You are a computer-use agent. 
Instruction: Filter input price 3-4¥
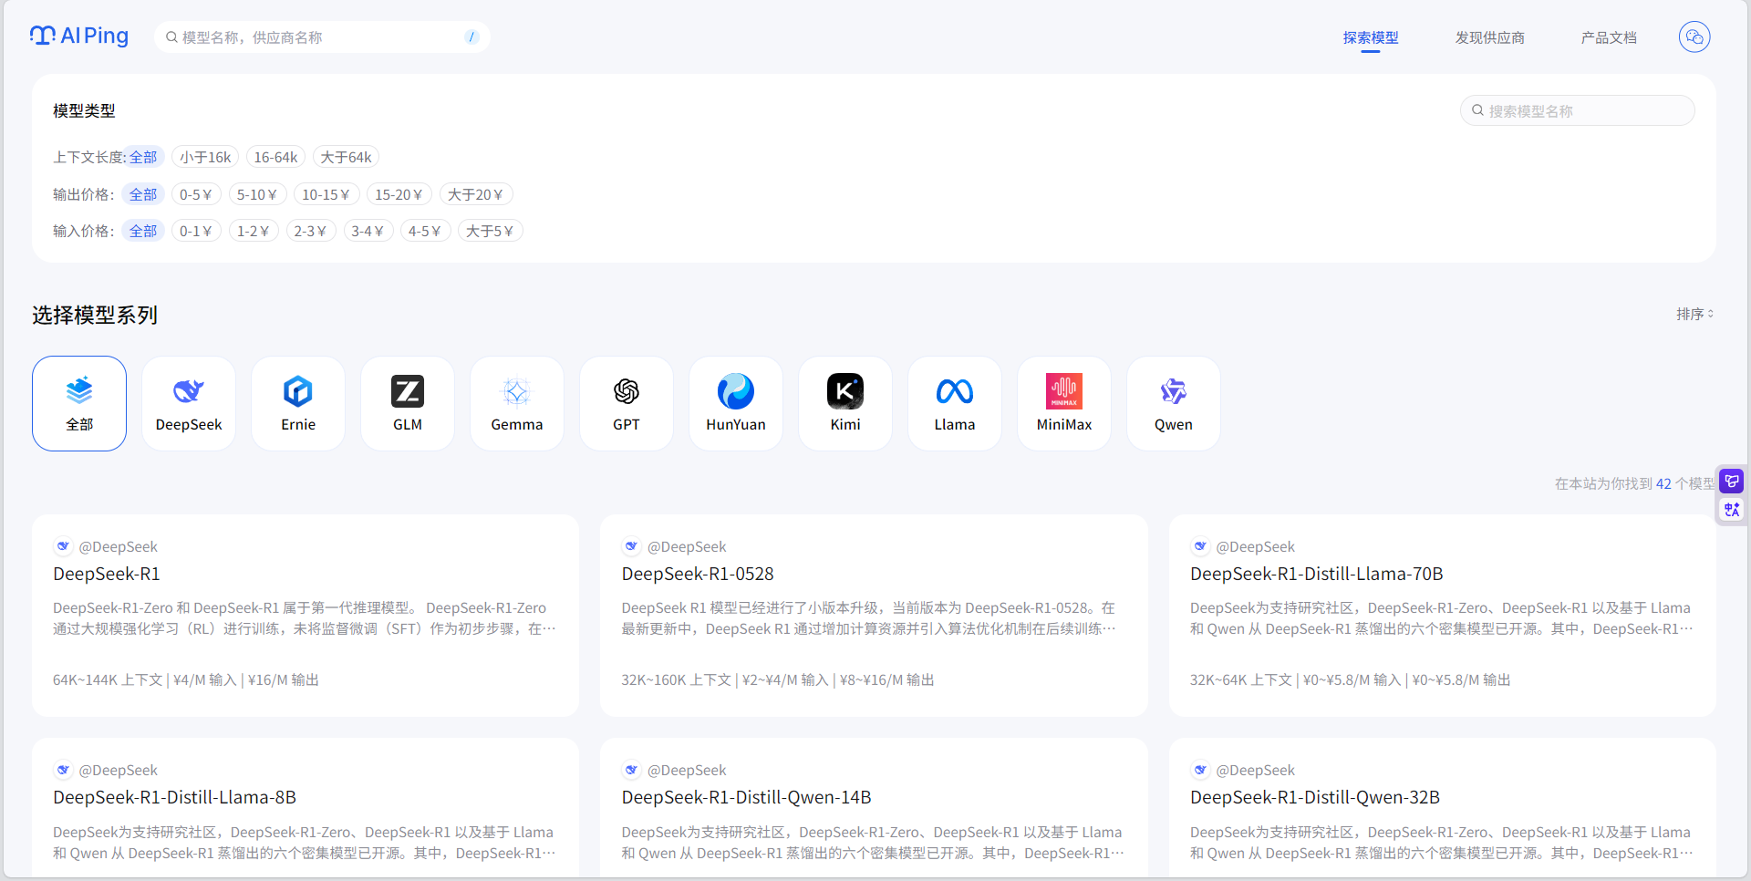point(368,231)
